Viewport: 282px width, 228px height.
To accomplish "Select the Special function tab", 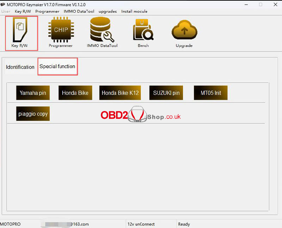I will 57,66.
